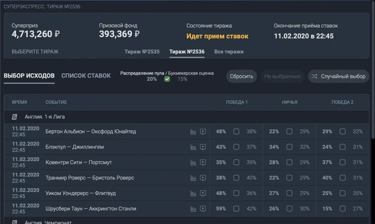Click the ПОБЕДА 2 column header
The image size is (375, 224).
pyautogui.click(x=343, y=102)
